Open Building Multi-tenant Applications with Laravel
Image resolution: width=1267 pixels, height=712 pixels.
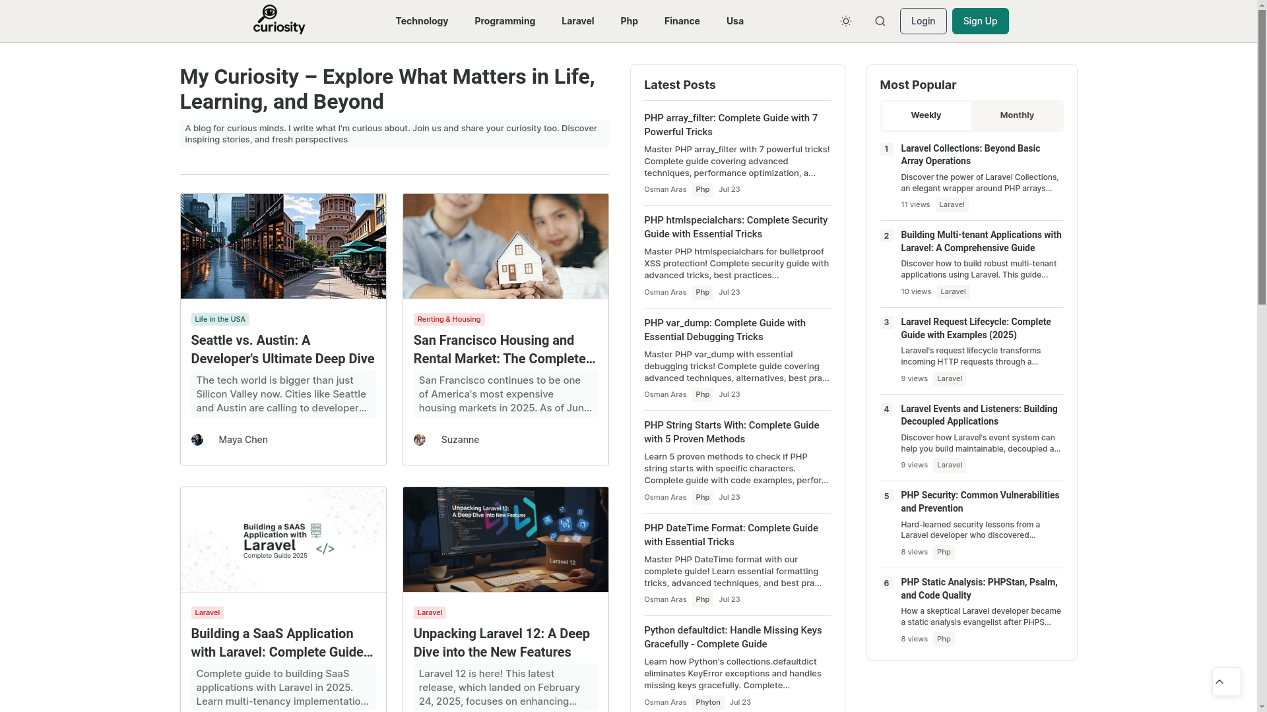(981, 241)
